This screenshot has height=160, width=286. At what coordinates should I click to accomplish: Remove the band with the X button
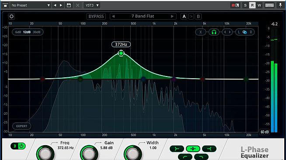[x=200, y=32]
